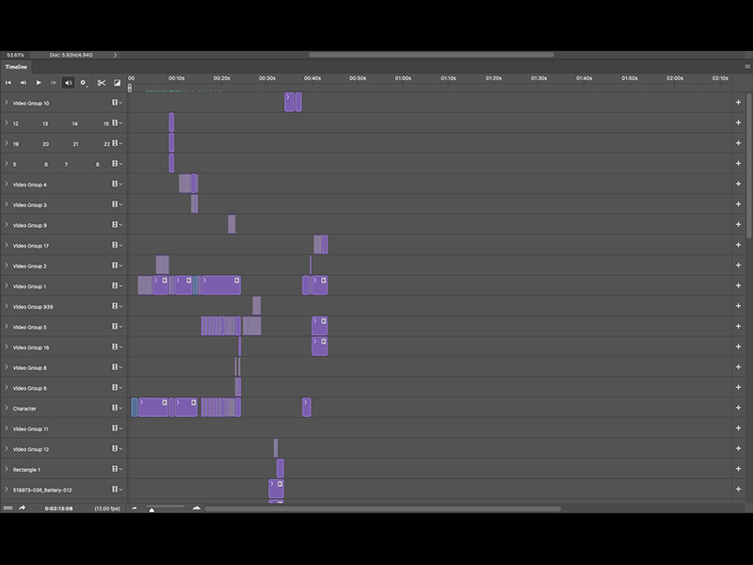Click the previous frame icon

click(24, 83)
